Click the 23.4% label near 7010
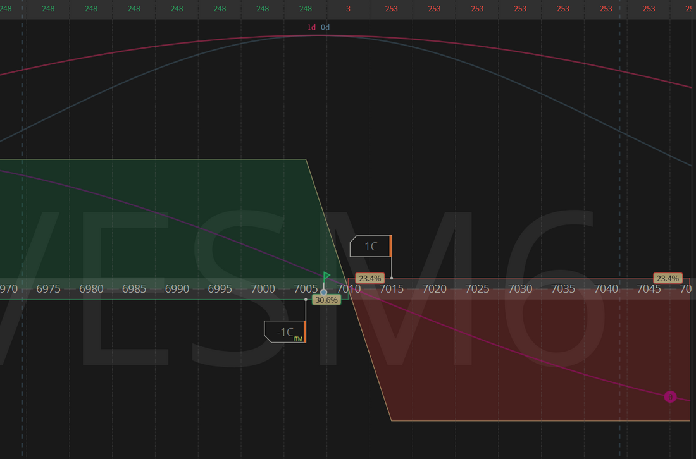This screenshot has height=459, width=696. 369,278
